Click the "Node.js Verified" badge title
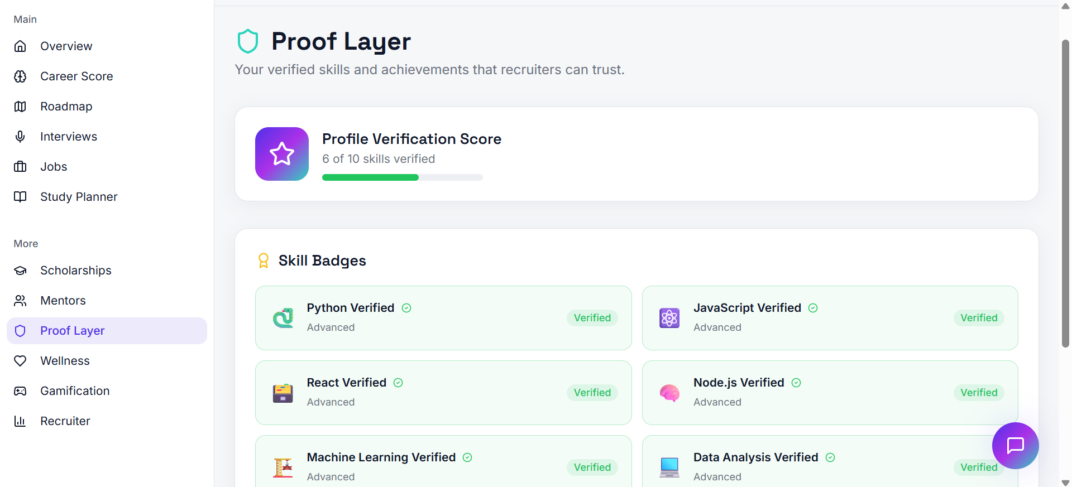Screen dimensions: 1072x487 739,383
